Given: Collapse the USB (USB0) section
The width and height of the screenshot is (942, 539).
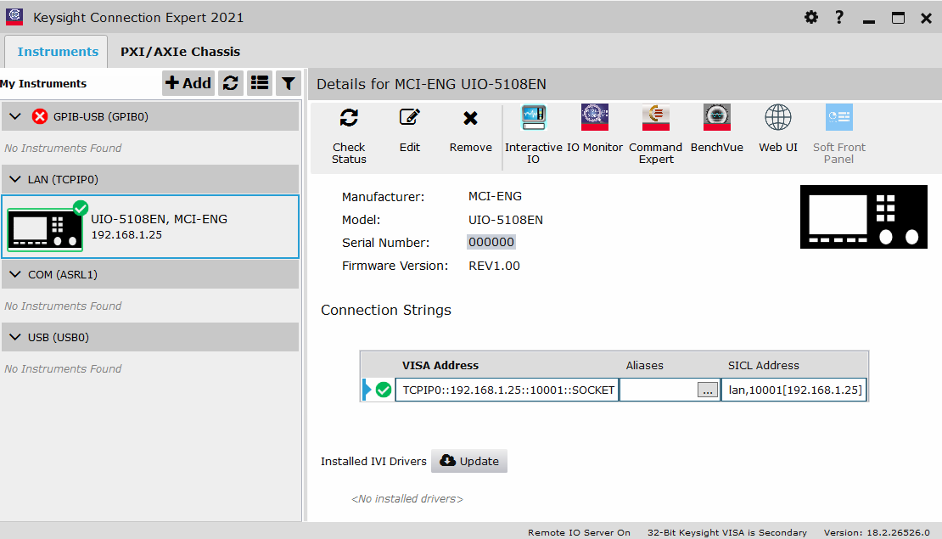Looking at the screenshot, I should point(15,337).
